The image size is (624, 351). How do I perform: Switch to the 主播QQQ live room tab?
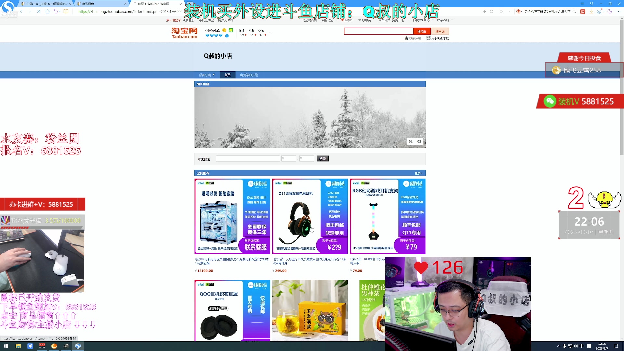45,4
